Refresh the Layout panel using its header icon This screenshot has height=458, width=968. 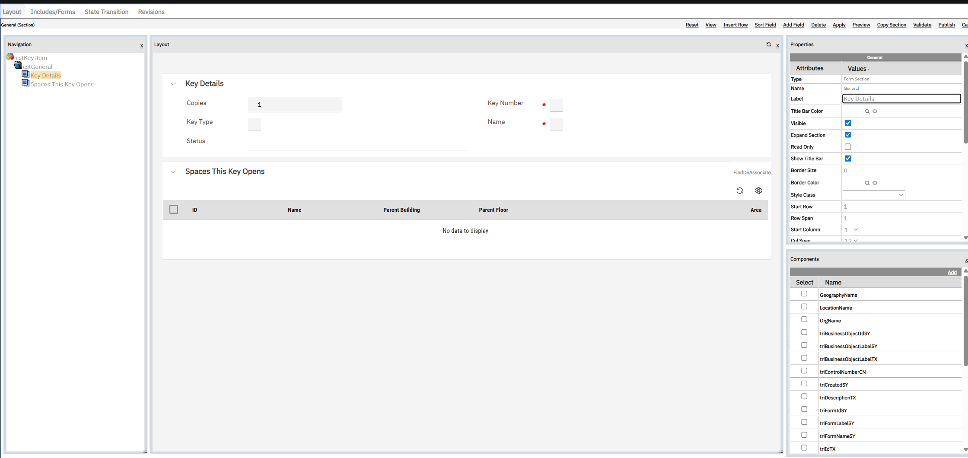pos(768,45)
